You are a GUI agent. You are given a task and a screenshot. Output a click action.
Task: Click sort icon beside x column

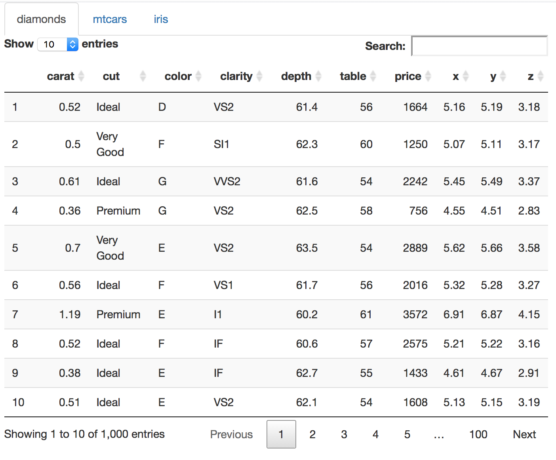[x=466, y=76]
